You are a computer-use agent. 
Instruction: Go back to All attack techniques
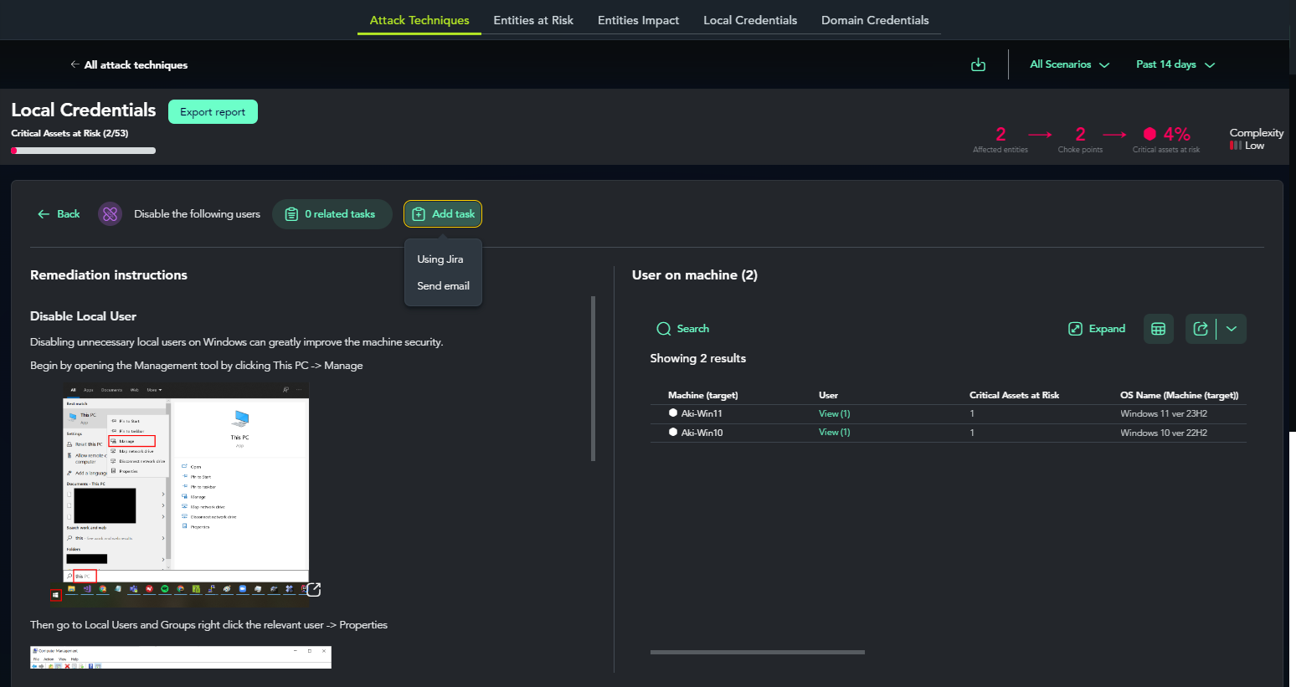pyautogui.click(x=129, y=64)
